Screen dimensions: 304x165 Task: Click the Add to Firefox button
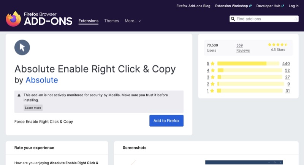coord(166,121)
